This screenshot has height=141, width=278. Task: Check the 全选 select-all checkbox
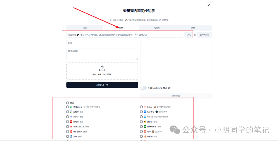pos(67,103)
